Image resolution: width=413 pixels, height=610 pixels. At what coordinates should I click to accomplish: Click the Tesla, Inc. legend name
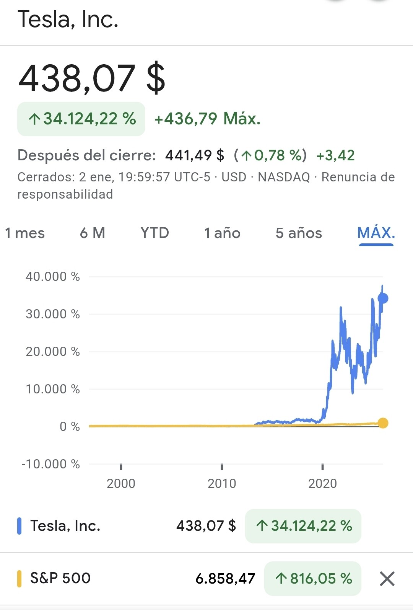[x=65, y=526]
